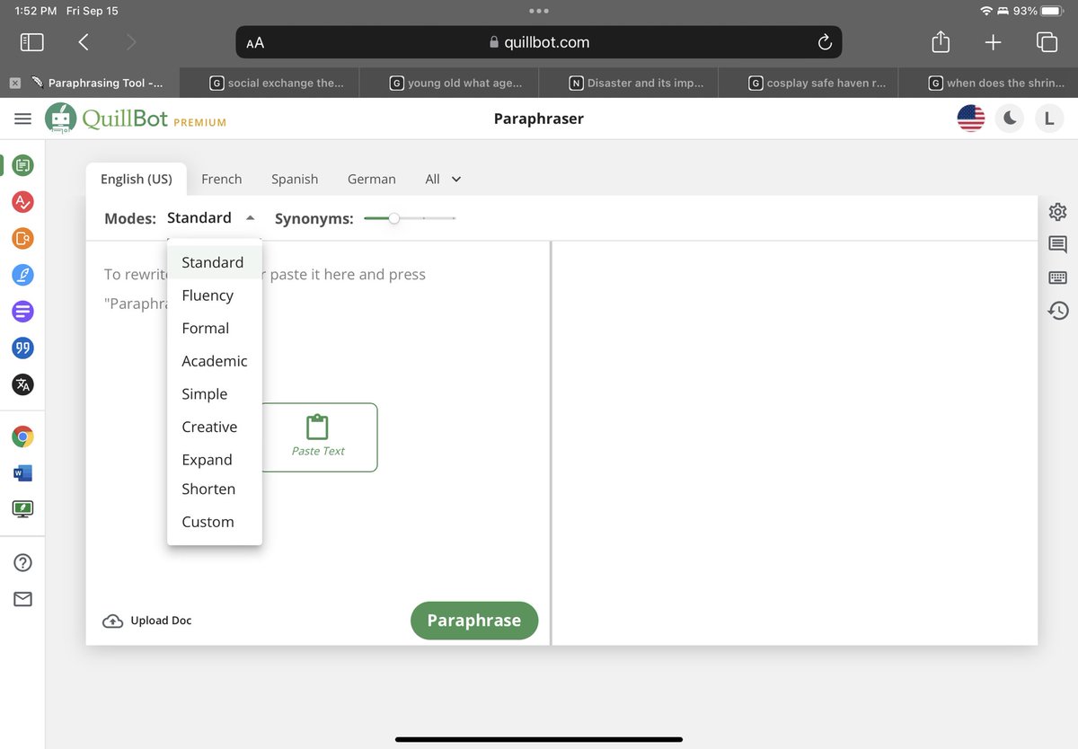
Task: Select Formal mode in list
Action: tap(214, 329)
